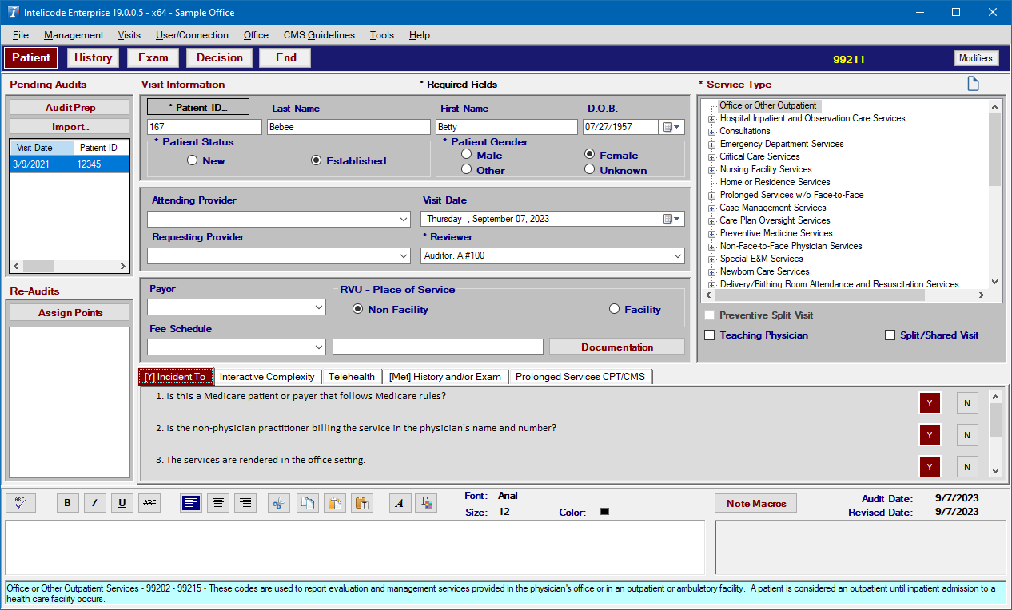Open Note Macros

(756, 503)
